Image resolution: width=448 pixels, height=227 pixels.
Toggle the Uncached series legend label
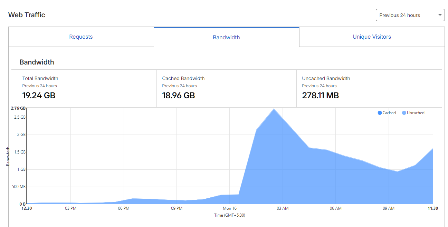416,113
